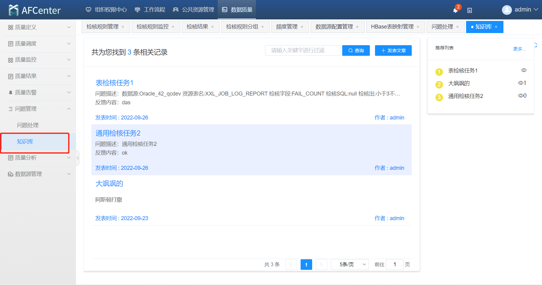Click the admin user avatar
This screenshot has width=542, height=285.
[x=506, y=10]
